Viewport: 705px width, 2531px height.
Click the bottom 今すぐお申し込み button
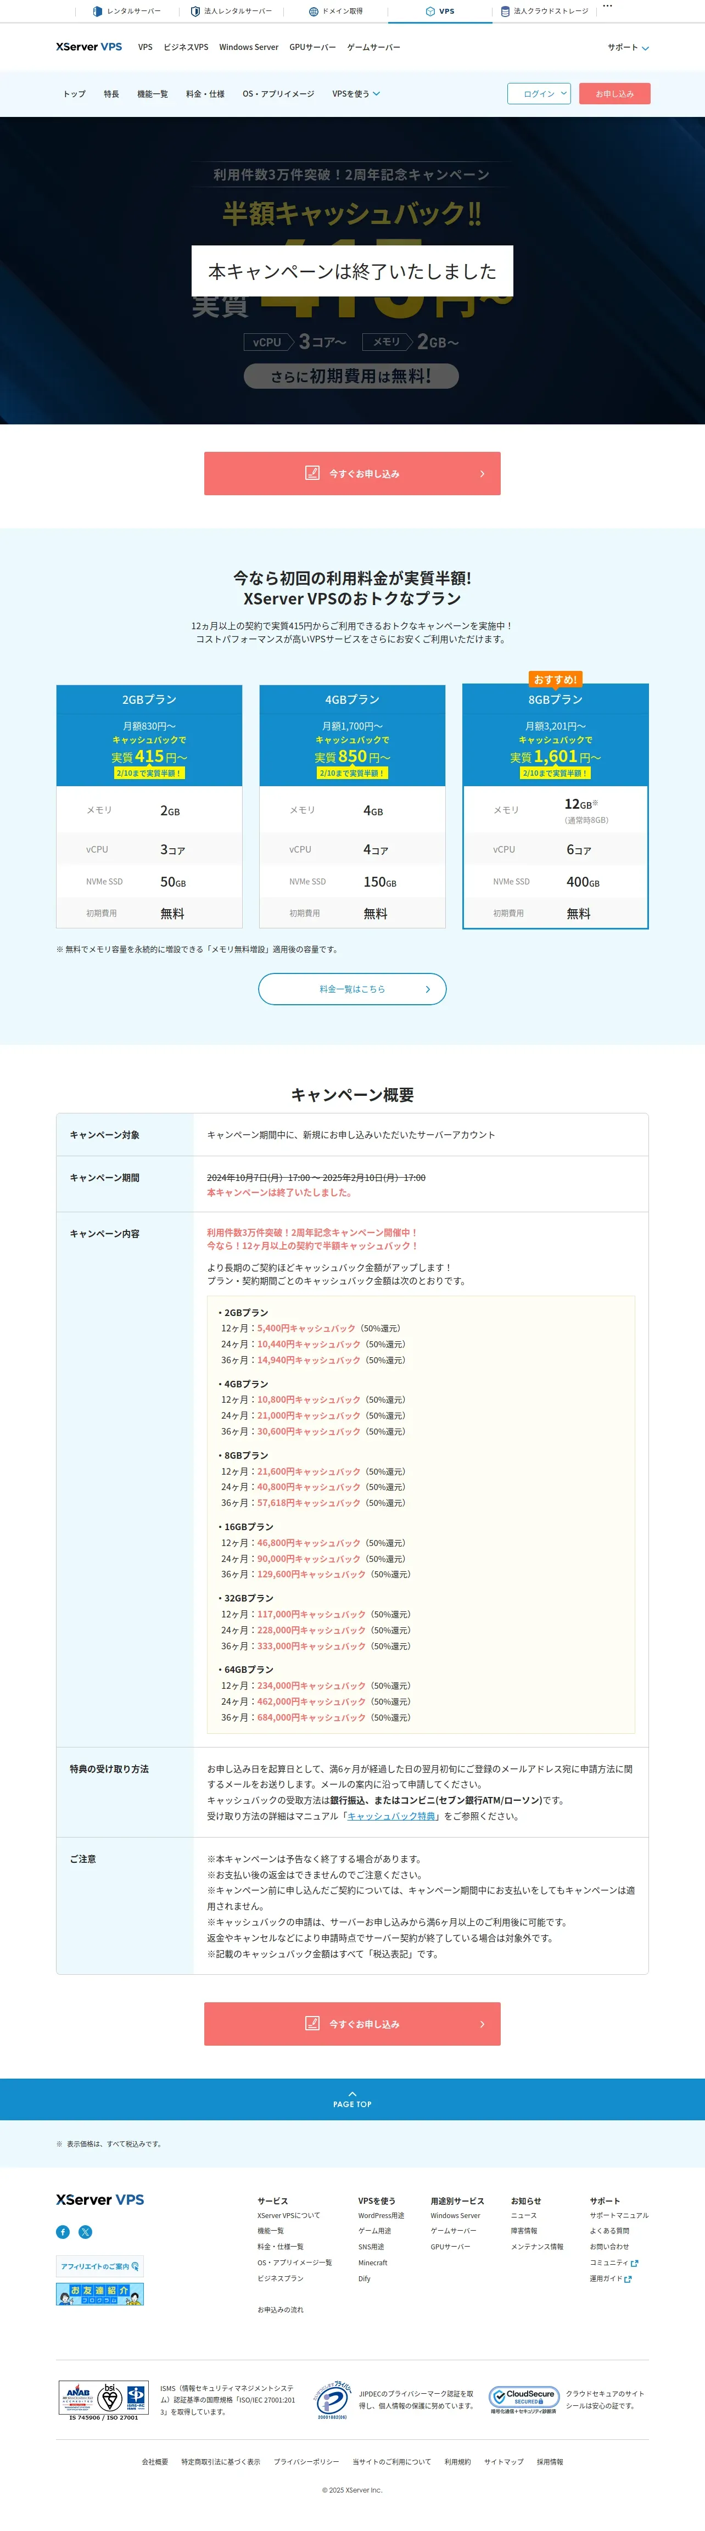tap(352, 2024)
